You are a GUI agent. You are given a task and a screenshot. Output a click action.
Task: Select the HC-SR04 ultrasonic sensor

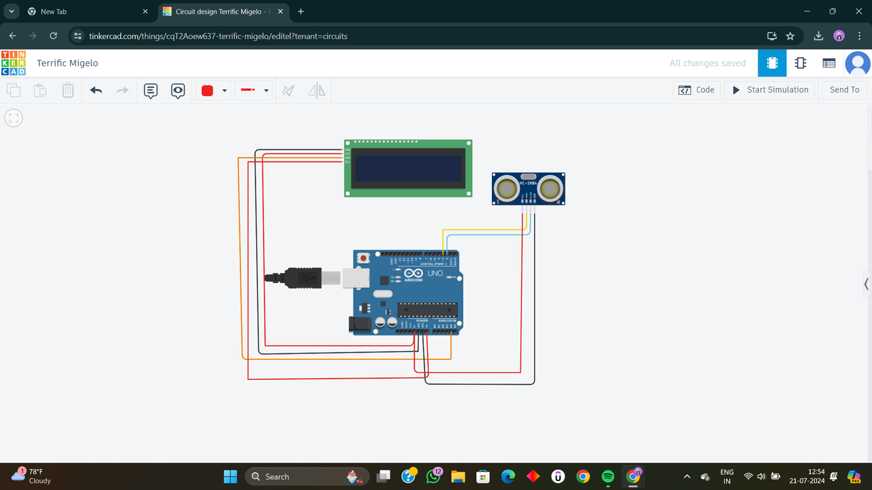click(529, 189)
